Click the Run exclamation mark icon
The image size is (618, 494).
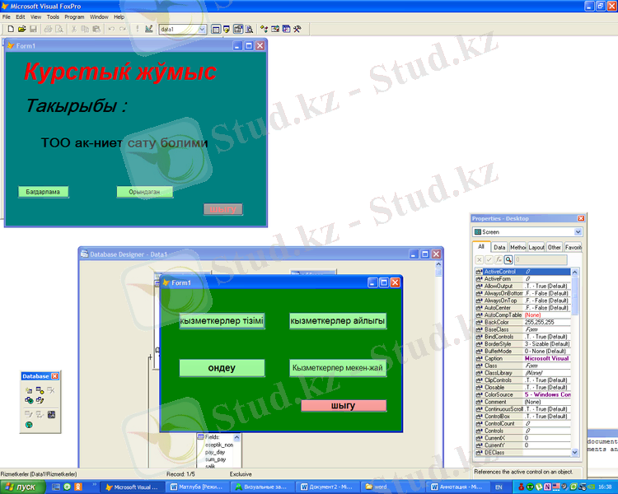click(x=137, y=29)
